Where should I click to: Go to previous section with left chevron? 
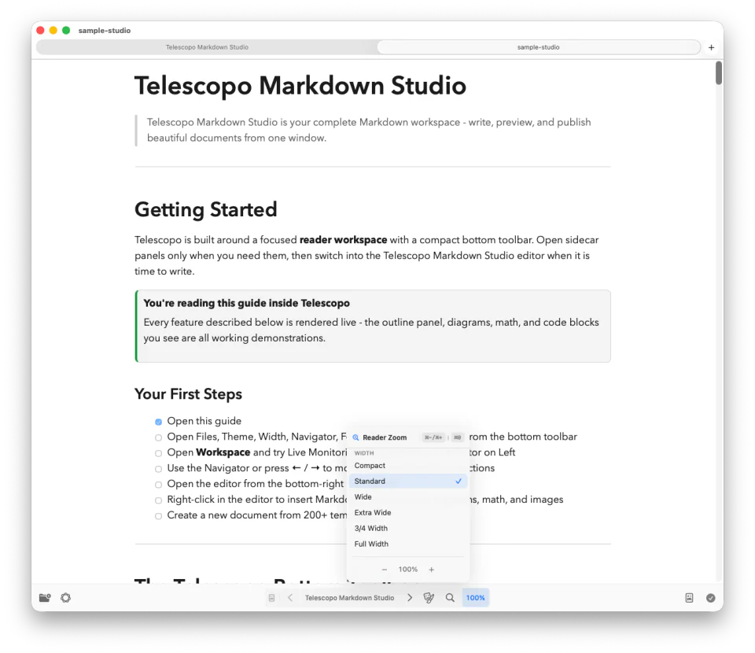(x=290, y=598)
